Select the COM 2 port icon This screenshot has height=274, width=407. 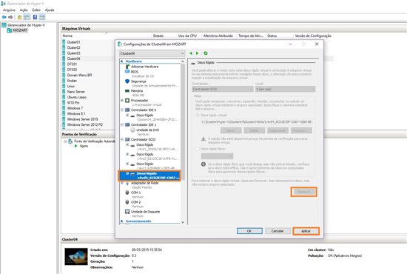click(x=127, y=202)
